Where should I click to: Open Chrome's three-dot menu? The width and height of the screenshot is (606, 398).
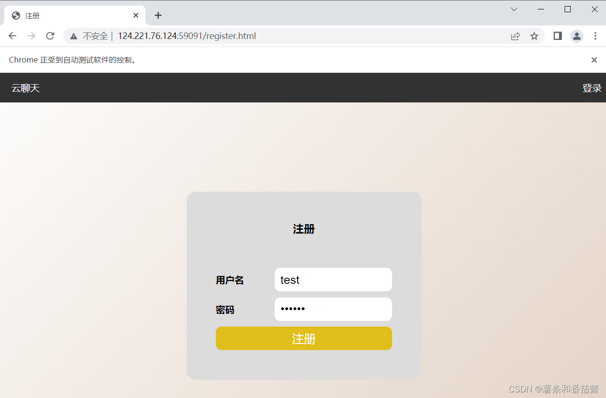click(x=595, y=36)
